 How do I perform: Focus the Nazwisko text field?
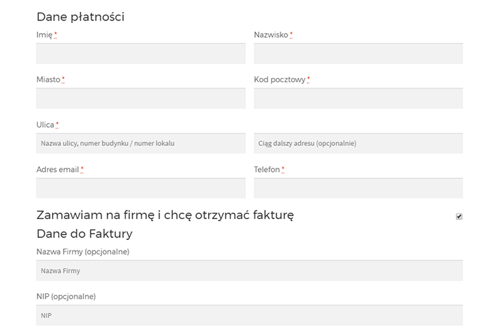click(358, 54)
